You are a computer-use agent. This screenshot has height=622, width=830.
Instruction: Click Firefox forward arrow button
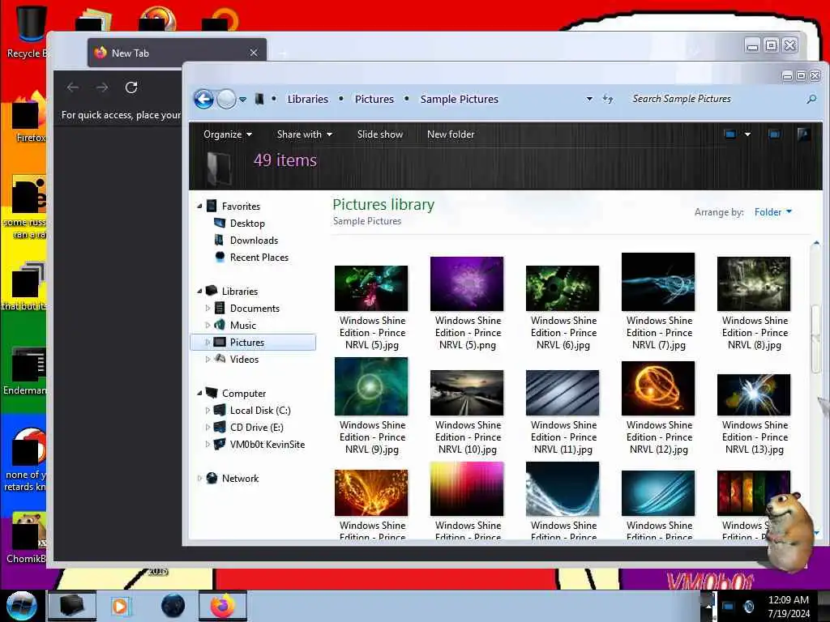pyautogui.click(x=102, y=87)
